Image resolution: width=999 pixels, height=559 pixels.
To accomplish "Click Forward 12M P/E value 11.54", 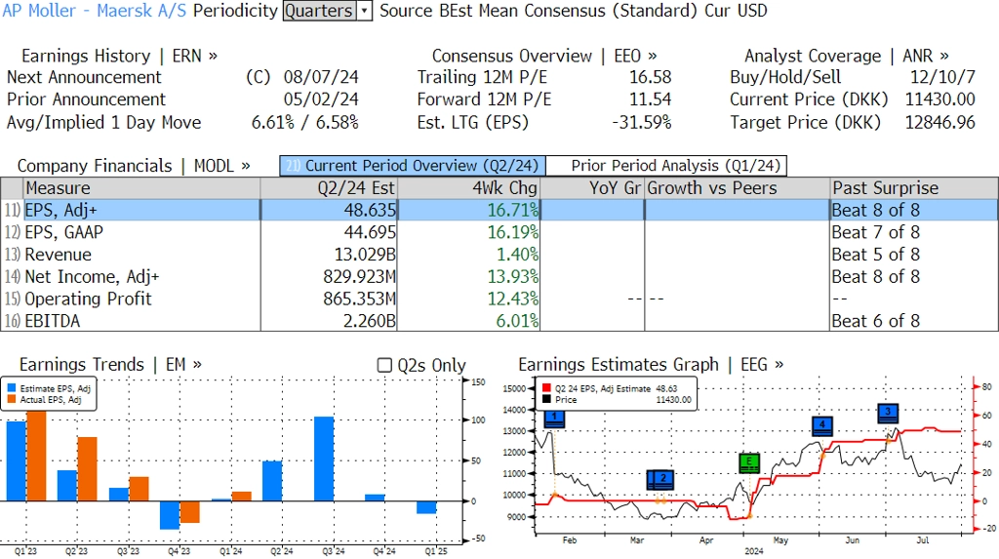I will coord(651,100).
